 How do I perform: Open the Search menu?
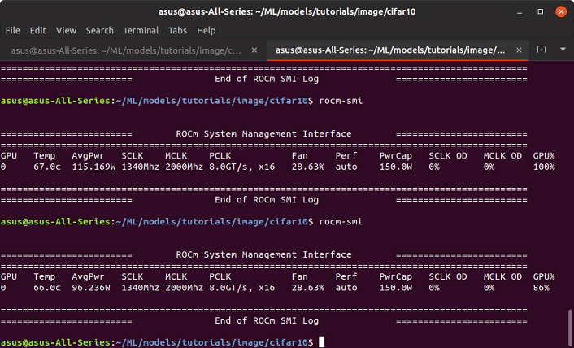tap(99, 31)
